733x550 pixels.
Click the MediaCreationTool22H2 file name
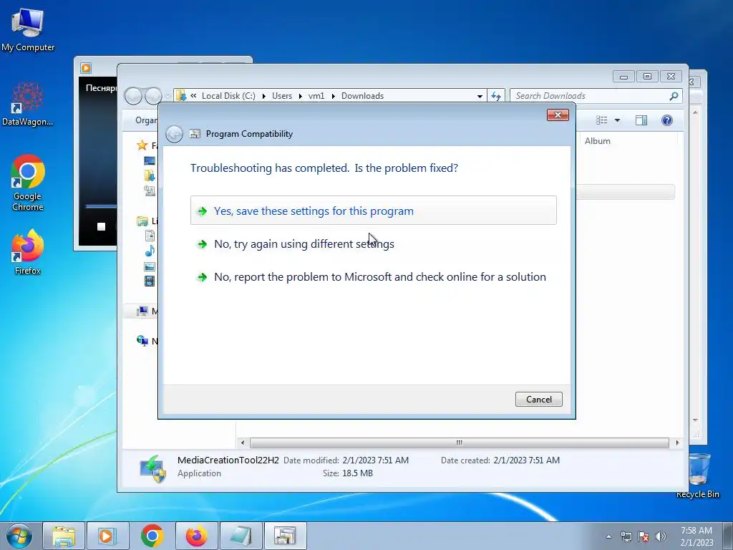pyautogui.click(x=228, y=460)
